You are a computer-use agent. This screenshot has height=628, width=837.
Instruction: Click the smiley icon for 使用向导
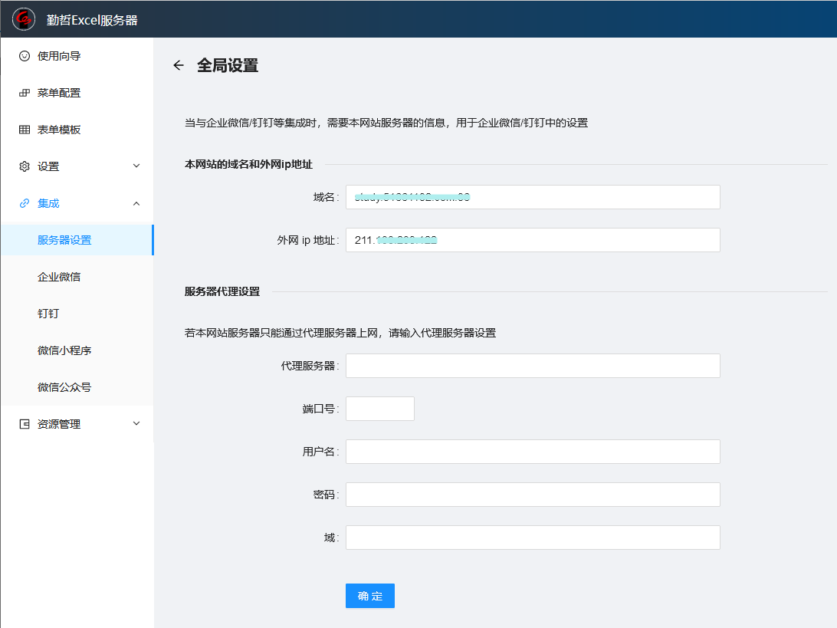coord(25,56)
